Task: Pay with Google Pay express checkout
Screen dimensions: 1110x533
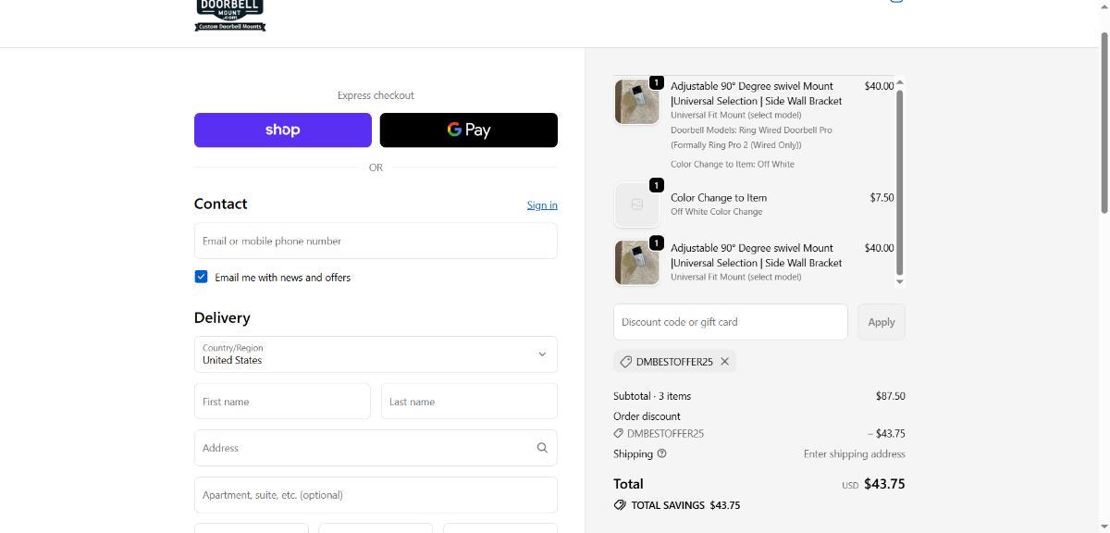Action: coord(468,130)
